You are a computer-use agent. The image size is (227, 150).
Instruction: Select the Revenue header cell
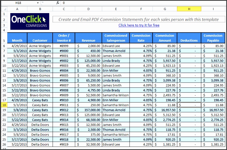(88, 38)
